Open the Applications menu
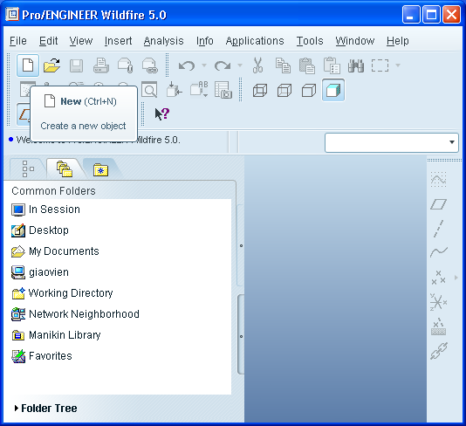Screen dimensions: 466x426 (x=255, y=41)
